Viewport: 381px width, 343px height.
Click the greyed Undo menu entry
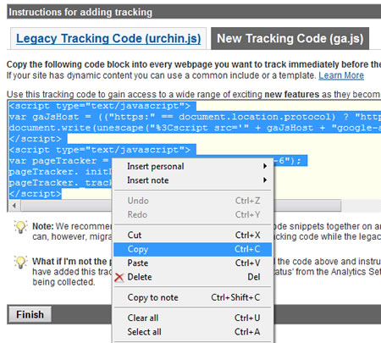pos(192,201)
